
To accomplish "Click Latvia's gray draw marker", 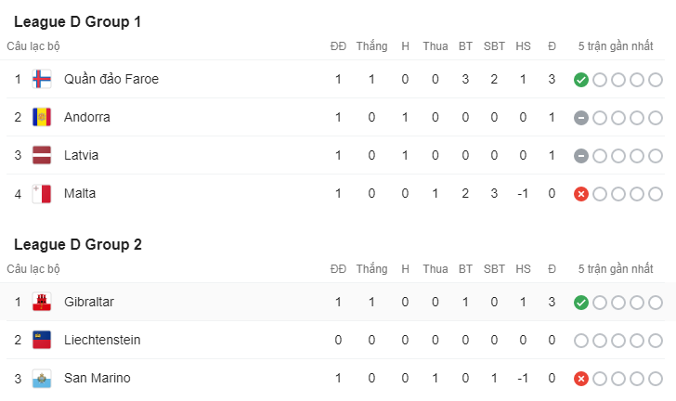I will click(x=581, y=156).
